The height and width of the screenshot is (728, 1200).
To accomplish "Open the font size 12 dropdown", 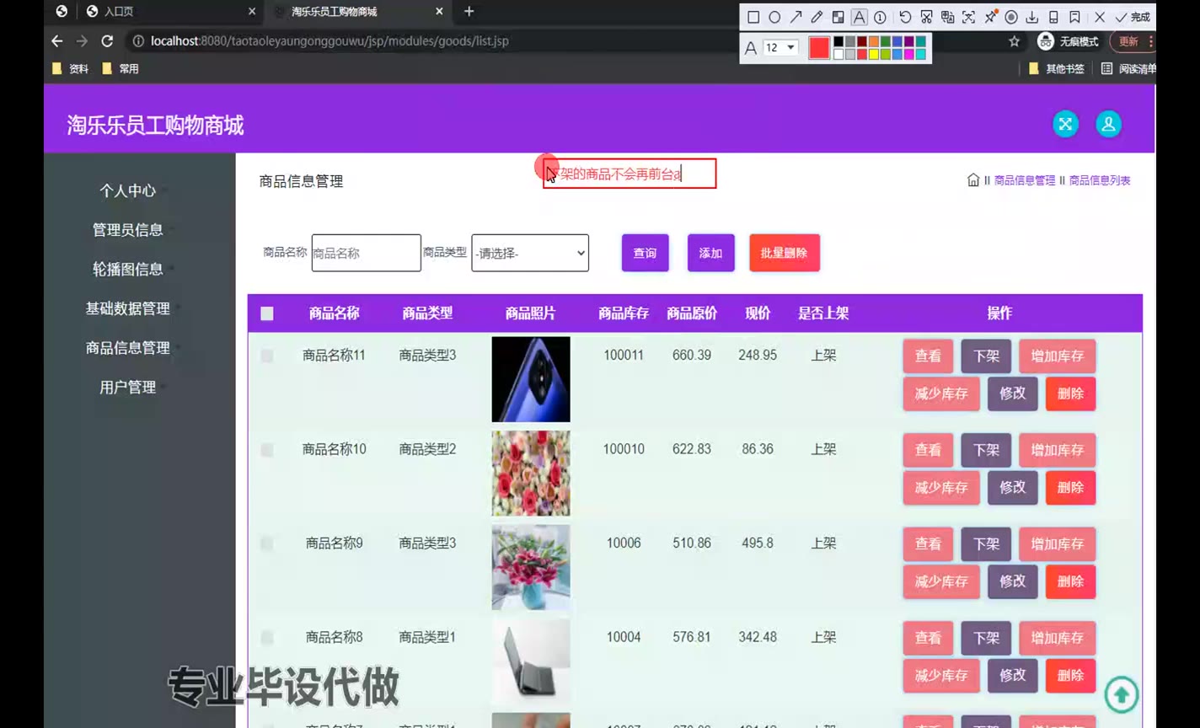I will 780,47.
